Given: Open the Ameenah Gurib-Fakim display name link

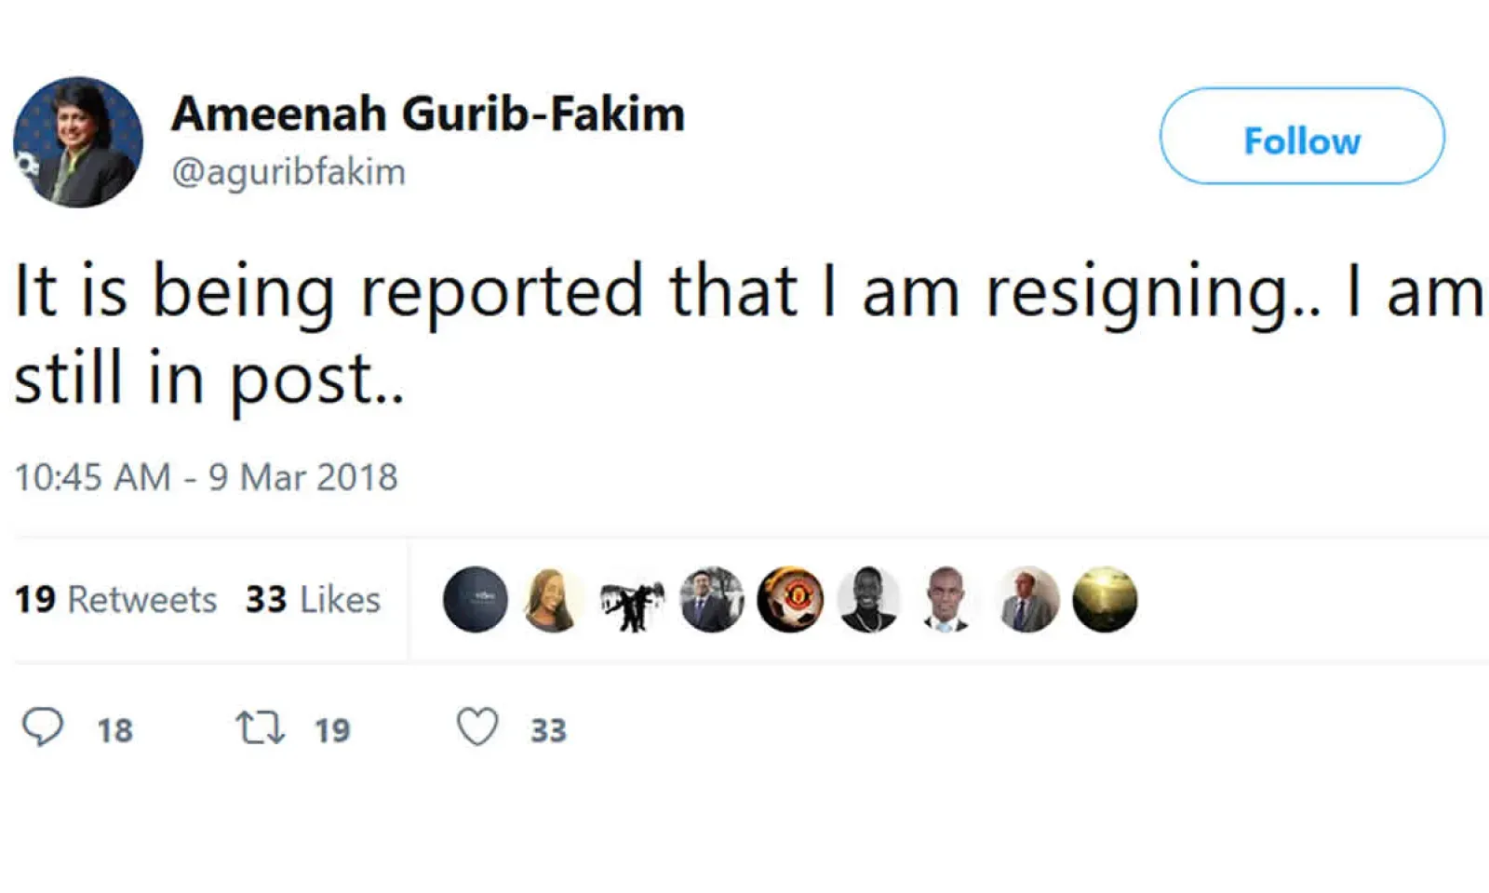Looking at the screenshot, I should [428, 114].
